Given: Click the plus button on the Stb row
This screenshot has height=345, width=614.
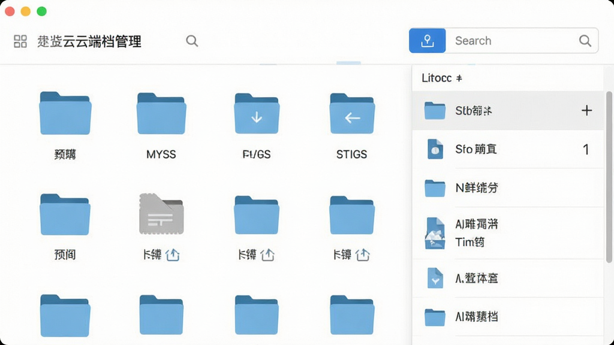Looking at the screenshot, I should coord(586,111).
